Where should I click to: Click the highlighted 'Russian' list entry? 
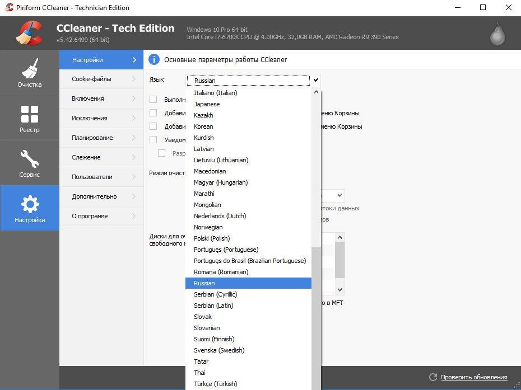point(249,283)
